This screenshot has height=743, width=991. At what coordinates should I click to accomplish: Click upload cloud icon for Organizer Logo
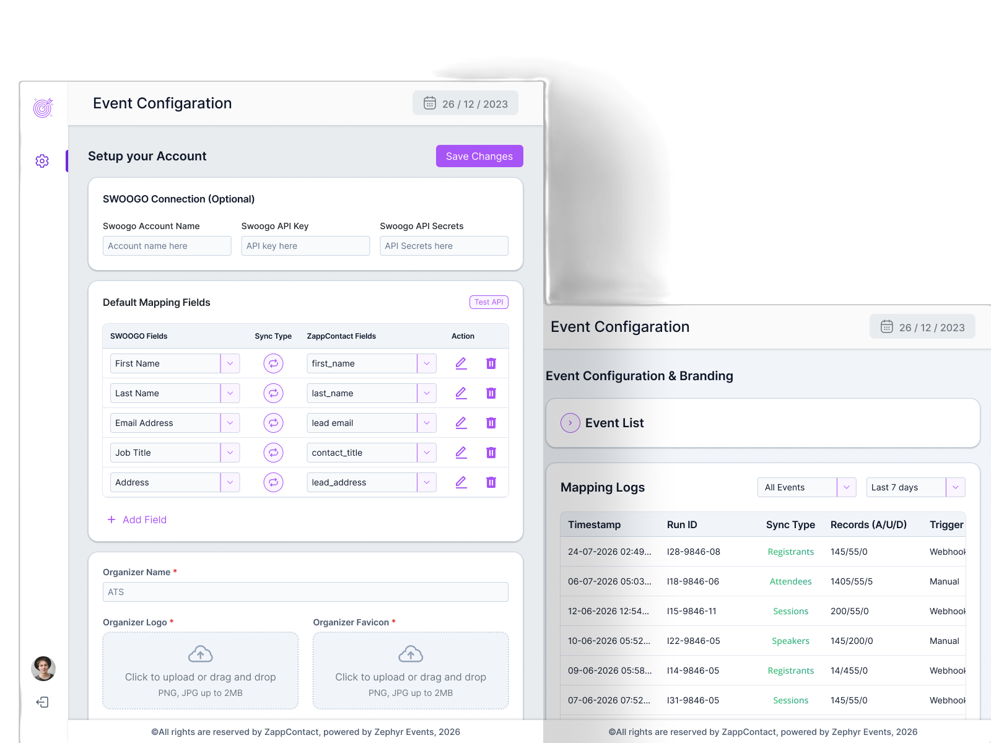tap(201, 654)
